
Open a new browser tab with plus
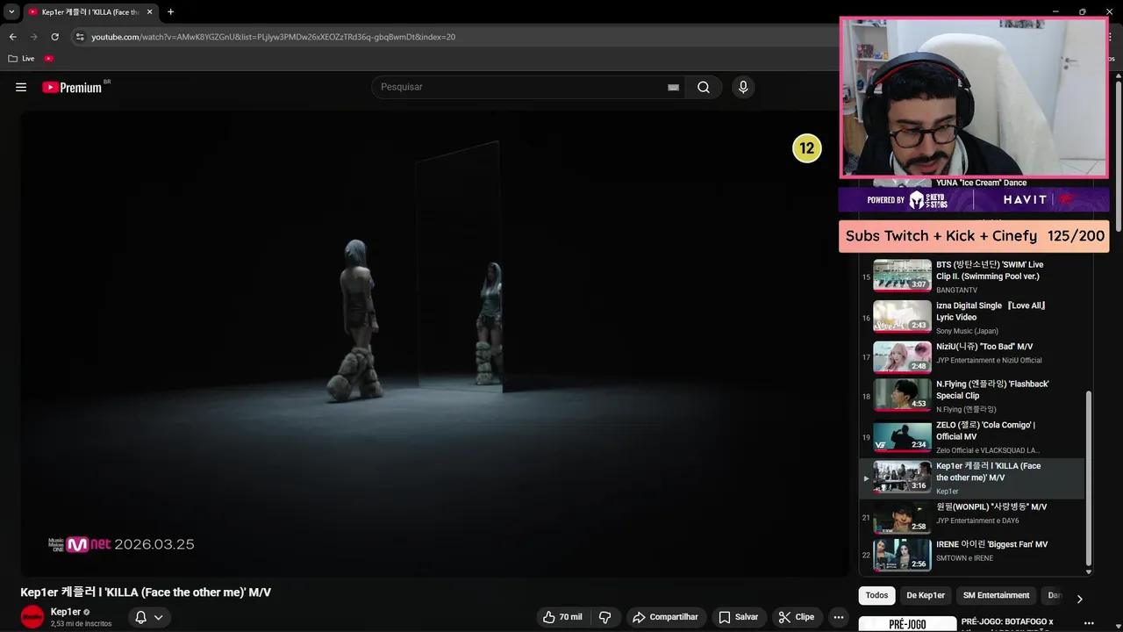(x=170, y=12)
